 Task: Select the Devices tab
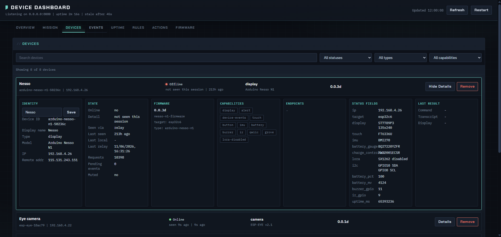(x=73, y=28)
